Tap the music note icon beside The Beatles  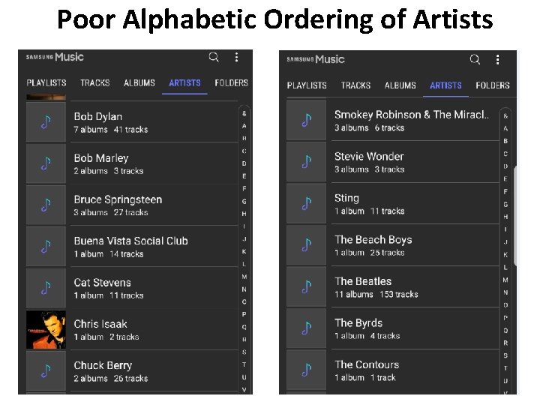pyautogui.click(x=307, y=287)
